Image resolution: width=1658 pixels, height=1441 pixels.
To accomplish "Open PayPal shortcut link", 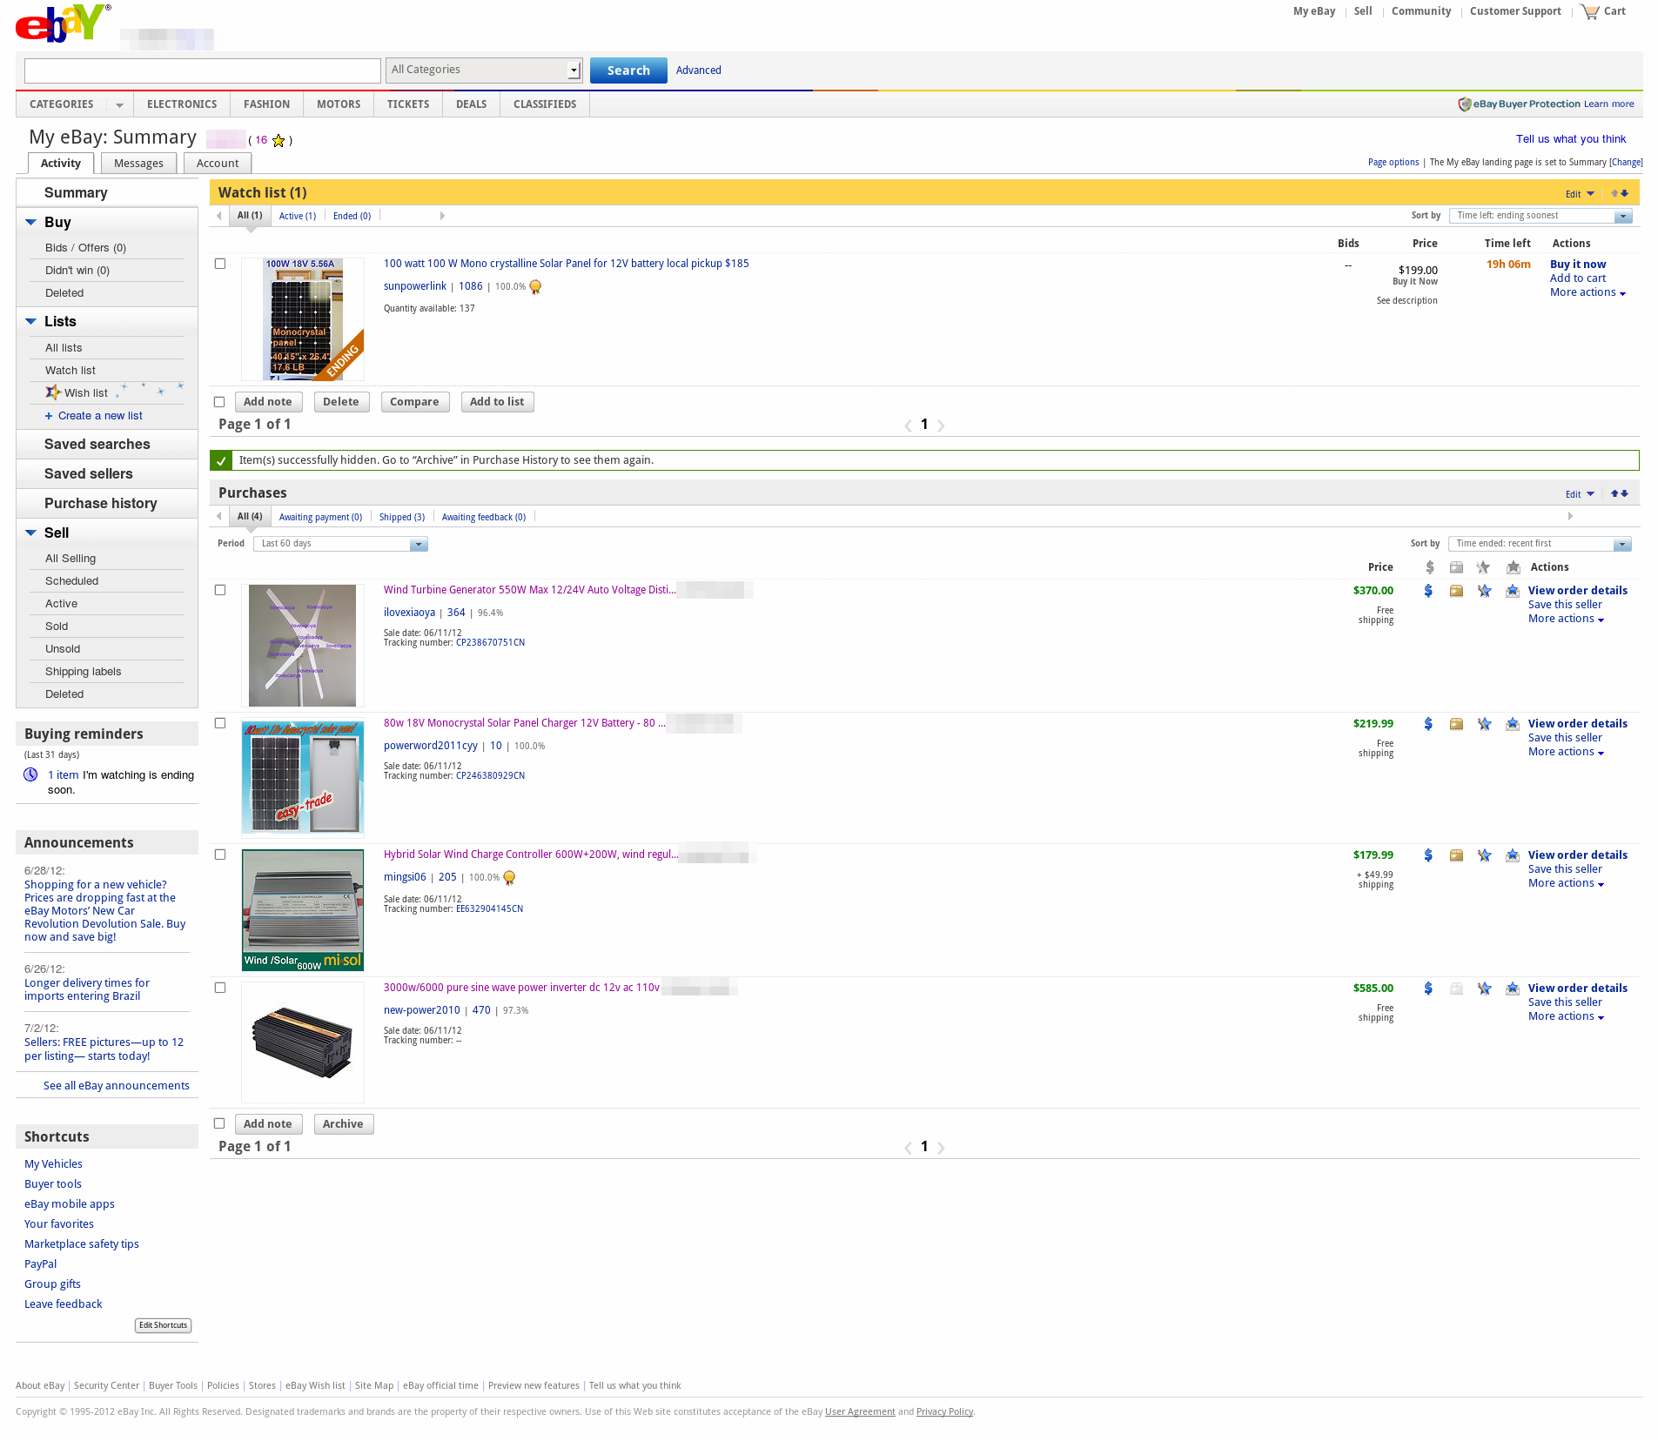I will pyautogui.click(x=40, y=1264).
